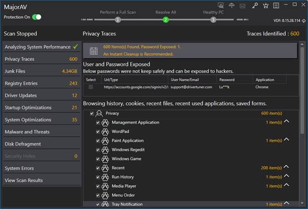Check the exposed Google account password checkbox
This screenshot has width=308, height=209.
point(91,87)
